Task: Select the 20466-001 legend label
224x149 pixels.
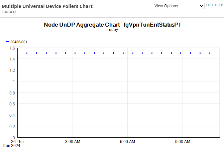Action: (19, 42)
